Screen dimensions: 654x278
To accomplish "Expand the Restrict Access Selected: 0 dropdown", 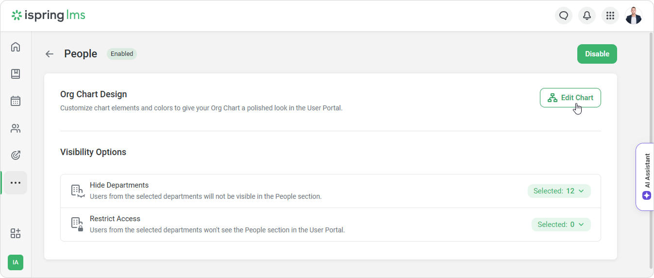I will coord(561,225).
